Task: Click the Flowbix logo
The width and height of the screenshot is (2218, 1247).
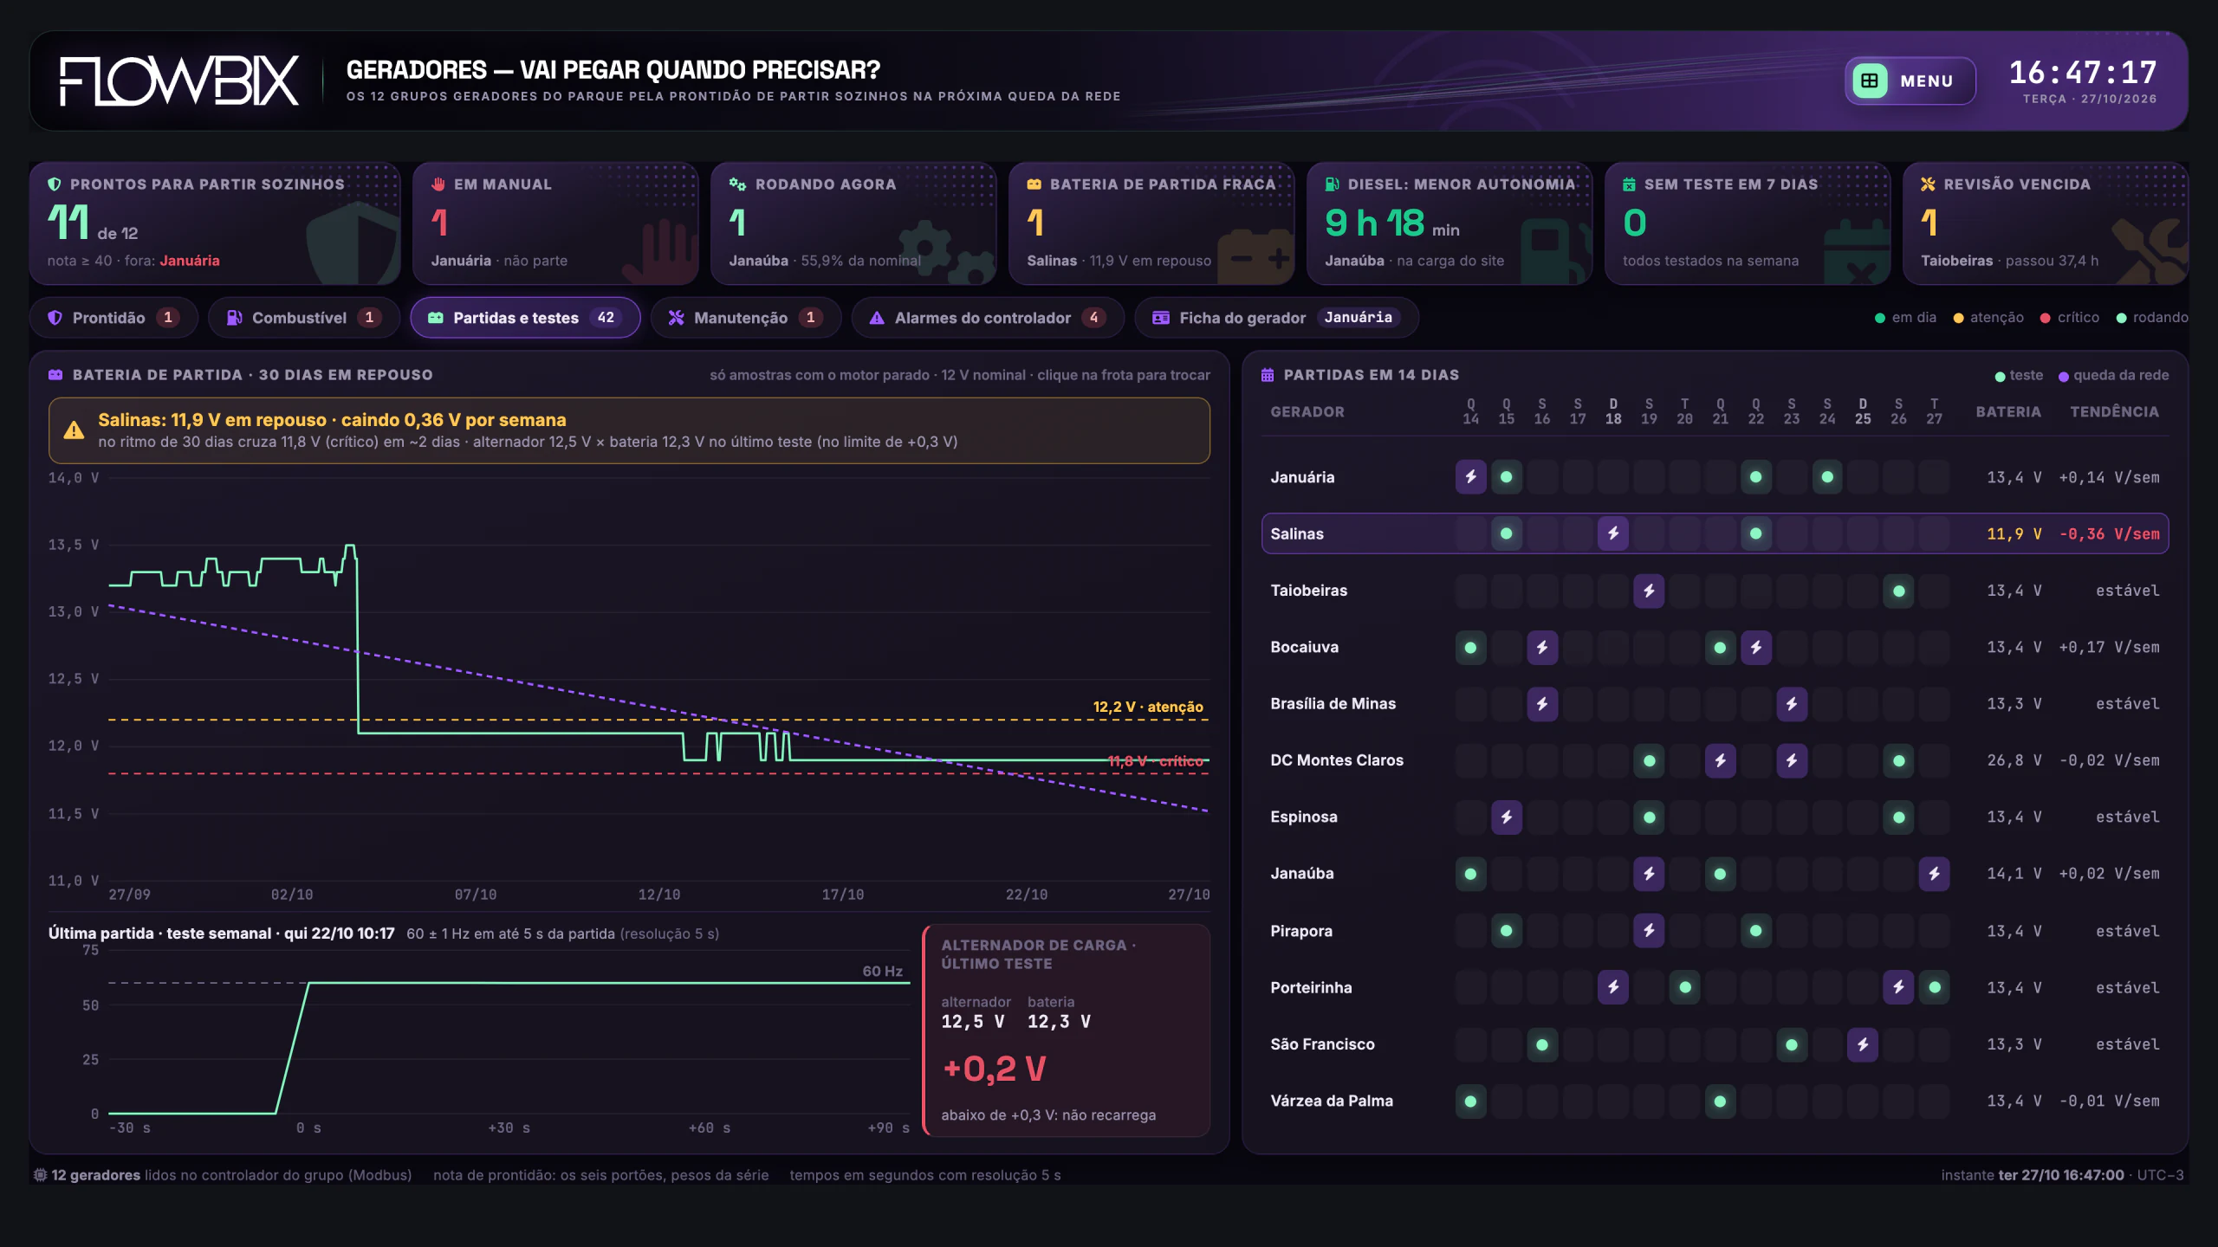Action: point(179,81)
